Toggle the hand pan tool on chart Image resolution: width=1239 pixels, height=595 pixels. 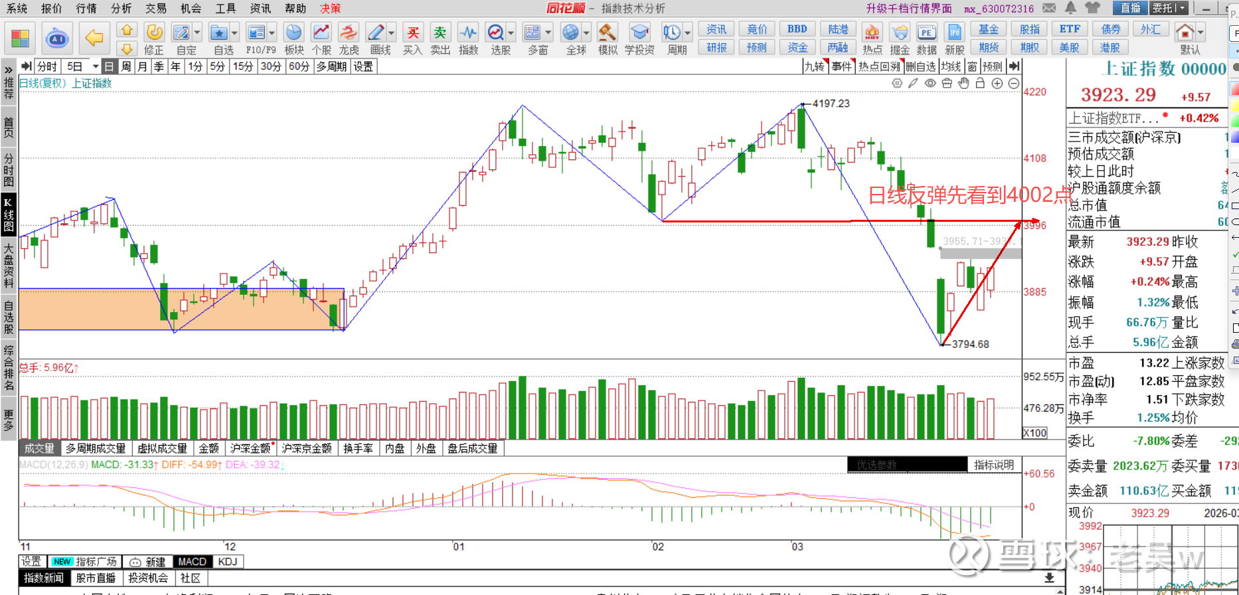tap(963, 83)
